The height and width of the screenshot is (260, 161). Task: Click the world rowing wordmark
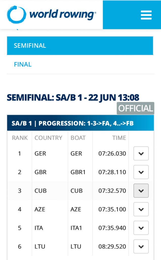(x=63, y=14)
